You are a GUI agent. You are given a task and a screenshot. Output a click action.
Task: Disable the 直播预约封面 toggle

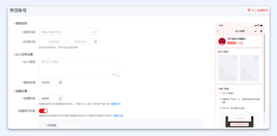click(43, 111)
